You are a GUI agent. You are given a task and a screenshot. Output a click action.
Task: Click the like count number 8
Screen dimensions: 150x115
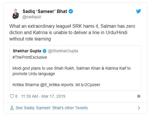click(16, 96)
